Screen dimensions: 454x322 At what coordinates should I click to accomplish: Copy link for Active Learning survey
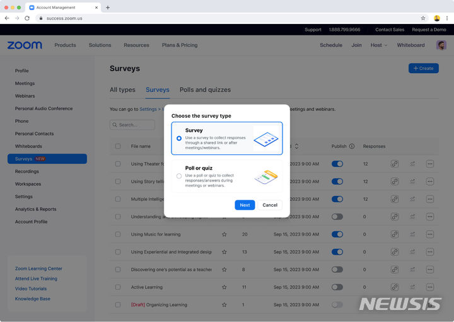click(394, 287)
